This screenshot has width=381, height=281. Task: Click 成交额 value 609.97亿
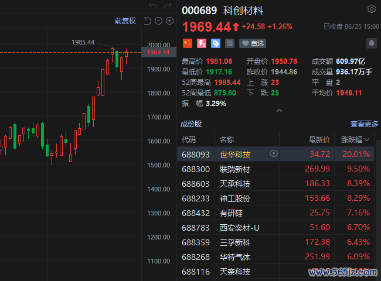click(351, 61)
